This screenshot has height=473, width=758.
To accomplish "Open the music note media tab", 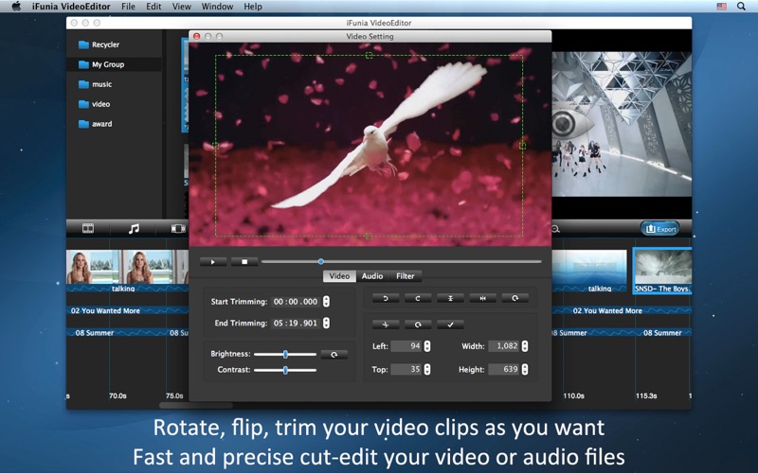I will click(x=134, y=228).
